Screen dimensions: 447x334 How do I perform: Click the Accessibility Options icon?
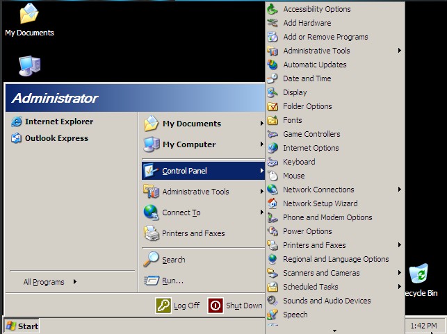click(273, 9)
